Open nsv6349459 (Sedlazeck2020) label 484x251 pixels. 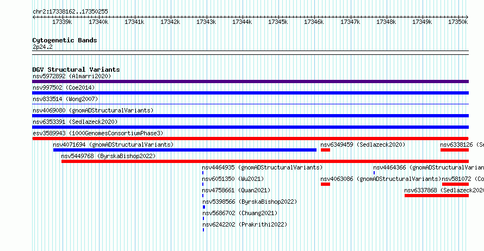click(x=363, y=145)
